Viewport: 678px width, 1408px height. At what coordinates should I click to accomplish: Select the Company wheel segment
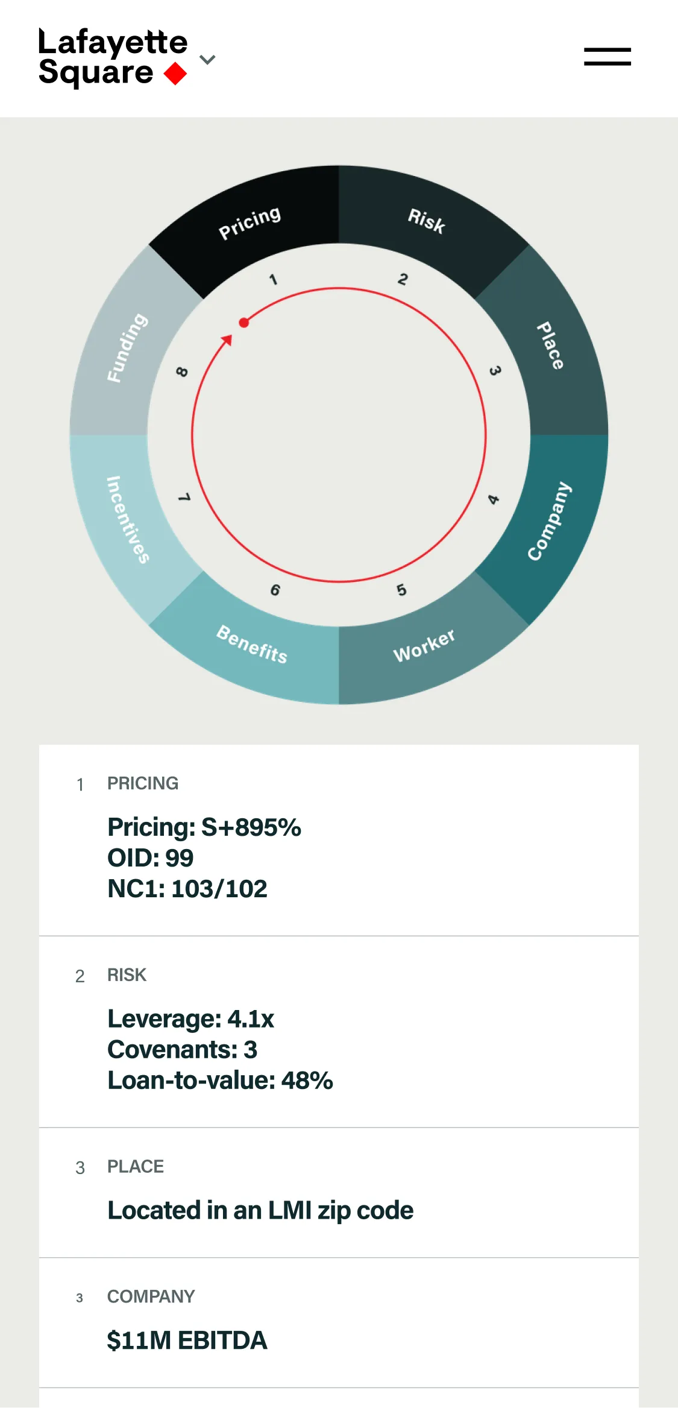point(549,520)
